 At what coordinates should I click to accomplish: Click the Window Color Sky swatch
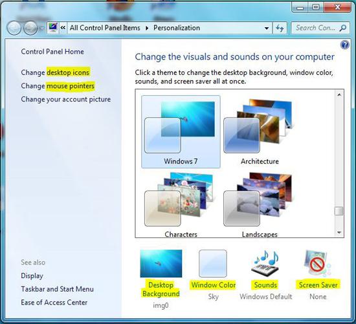[x=213, y=264]
